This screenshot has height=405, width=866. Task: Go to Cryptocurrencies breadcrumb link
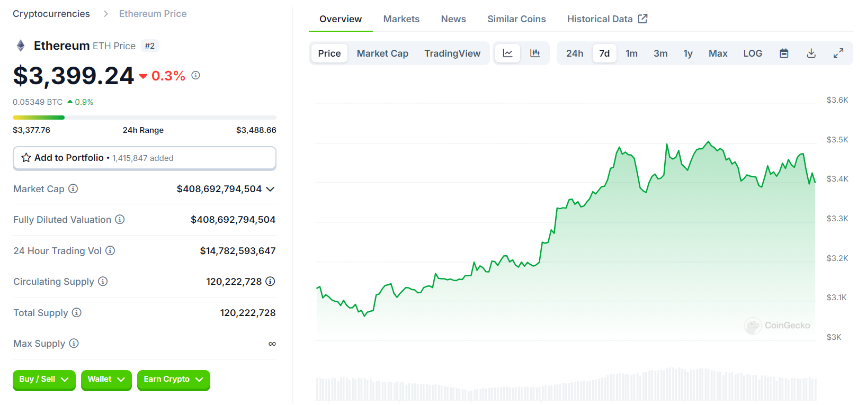click(51, 14)
